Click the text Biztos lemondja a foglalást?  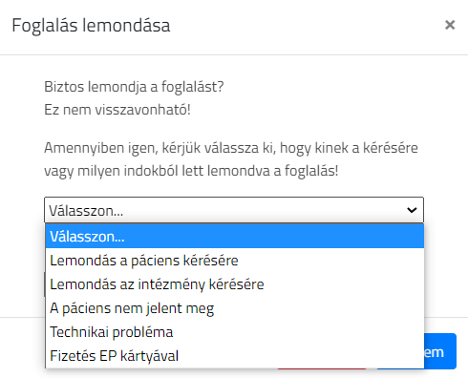(134, 87)
